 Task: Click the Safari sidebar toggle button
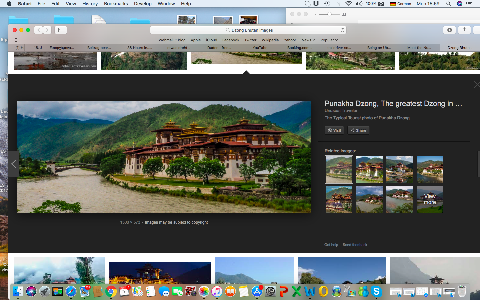[x=61, y=30]
